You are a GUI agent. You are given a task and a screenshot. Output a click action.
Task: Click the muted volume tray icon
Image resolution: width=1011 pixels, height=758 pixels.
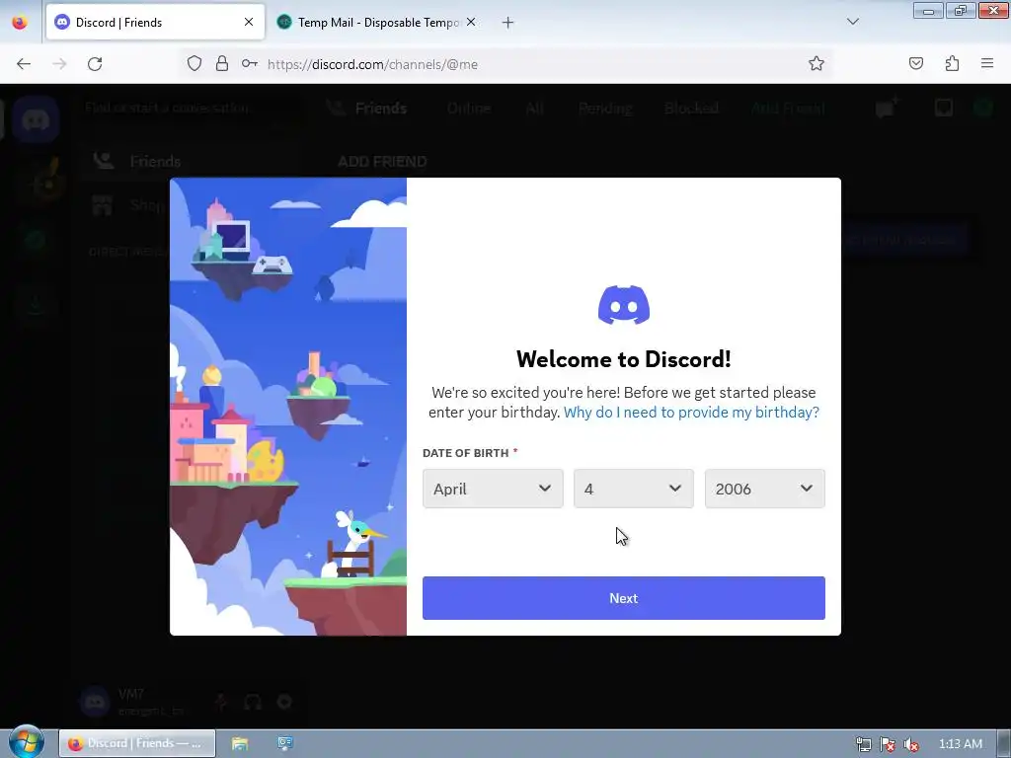tap(911, 744)
